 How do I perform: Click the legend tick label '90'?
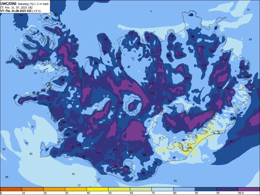pos(196,193)
